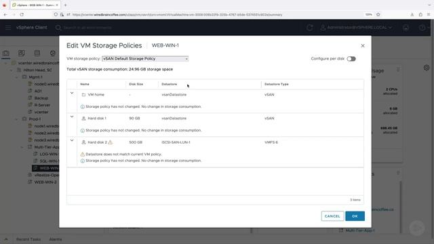
Task: Click the Disk Size column header
Action: [x=136, y=84]
